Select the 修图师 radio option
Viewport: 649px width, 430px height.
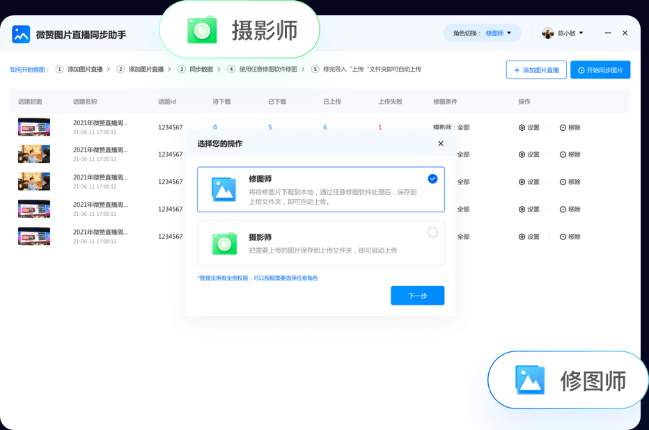click(x=432, y=179)
